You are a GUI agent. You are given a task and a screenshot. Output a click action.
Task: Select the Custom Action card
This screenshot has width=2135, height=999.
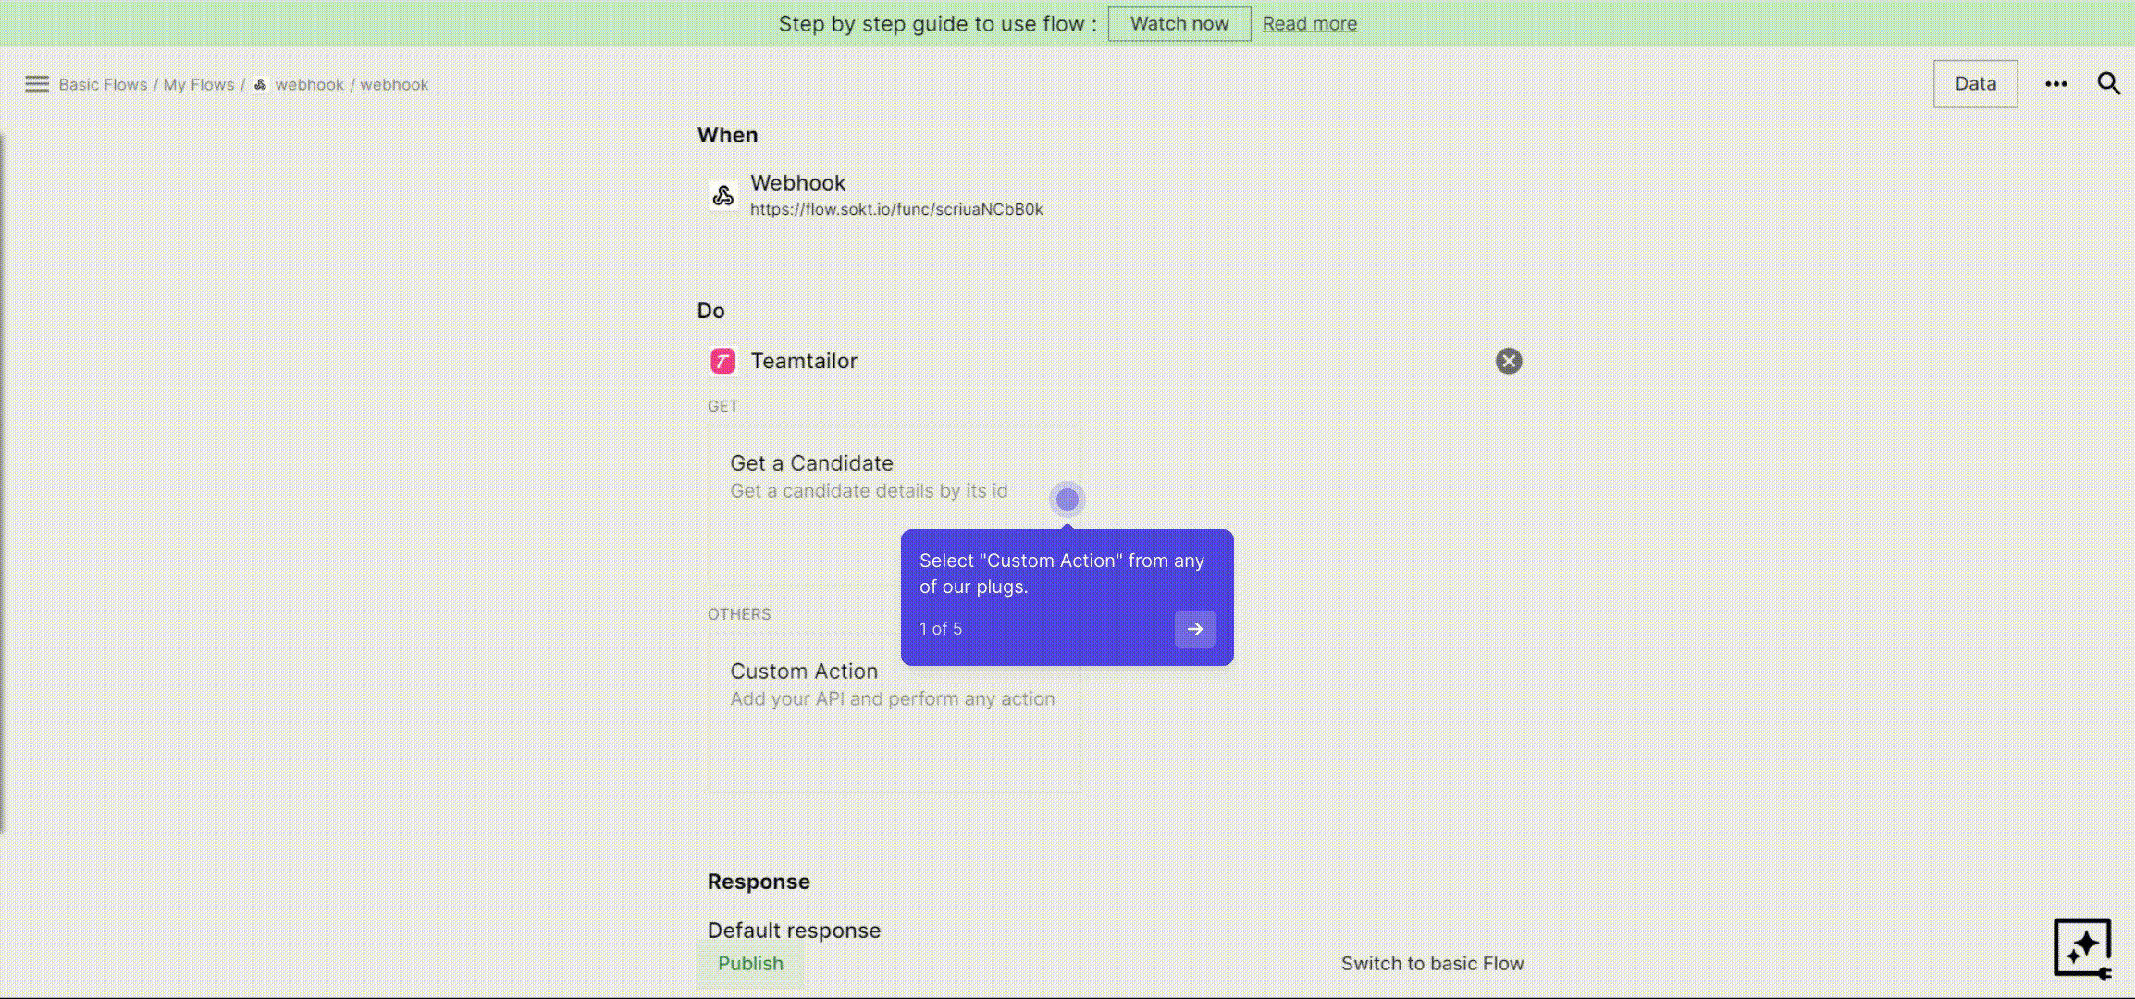pyautogui.click(x=895, y=712)
